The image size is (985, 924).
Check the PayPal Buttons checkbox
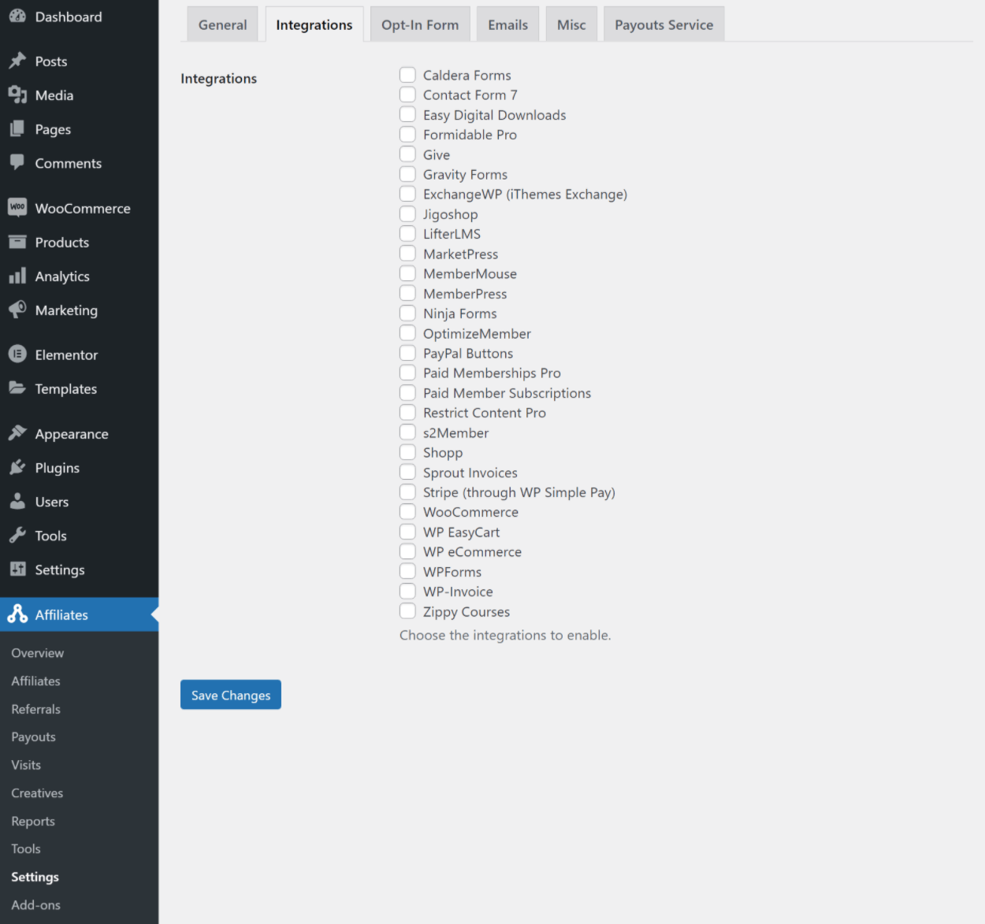point(407,353)
